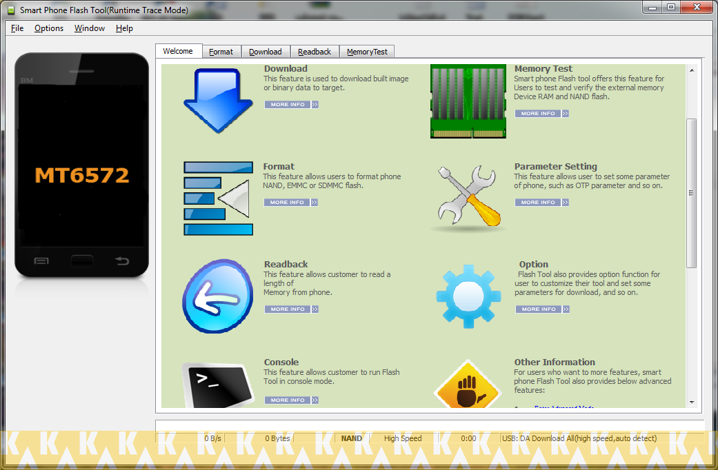Click the Download heading text

pyautogui.click(x=286, y=69)
